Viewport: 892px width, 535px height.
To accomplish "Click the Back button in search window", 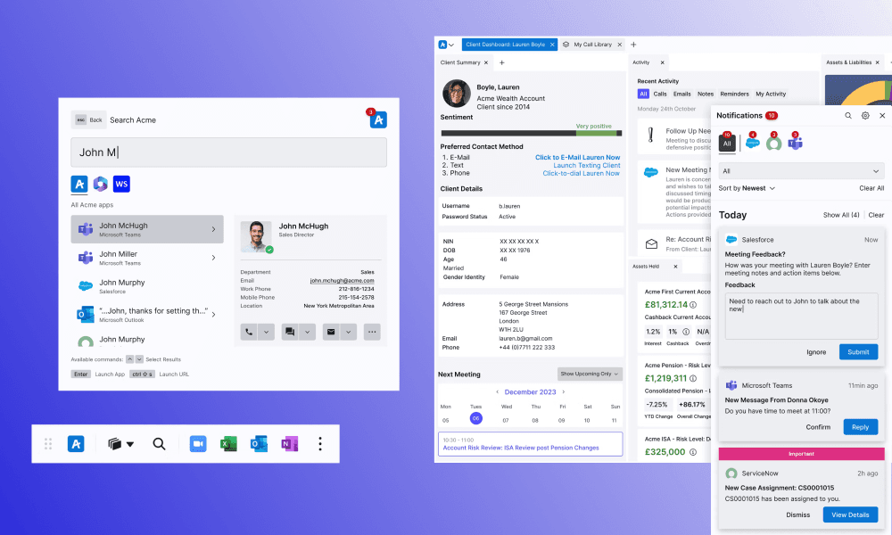I will click(88, 120).
